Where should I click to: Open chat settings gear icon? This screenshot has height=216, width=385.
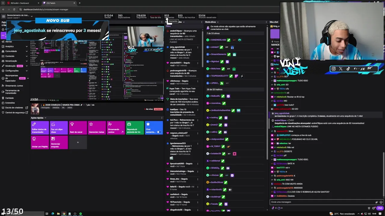click(373, 208)
